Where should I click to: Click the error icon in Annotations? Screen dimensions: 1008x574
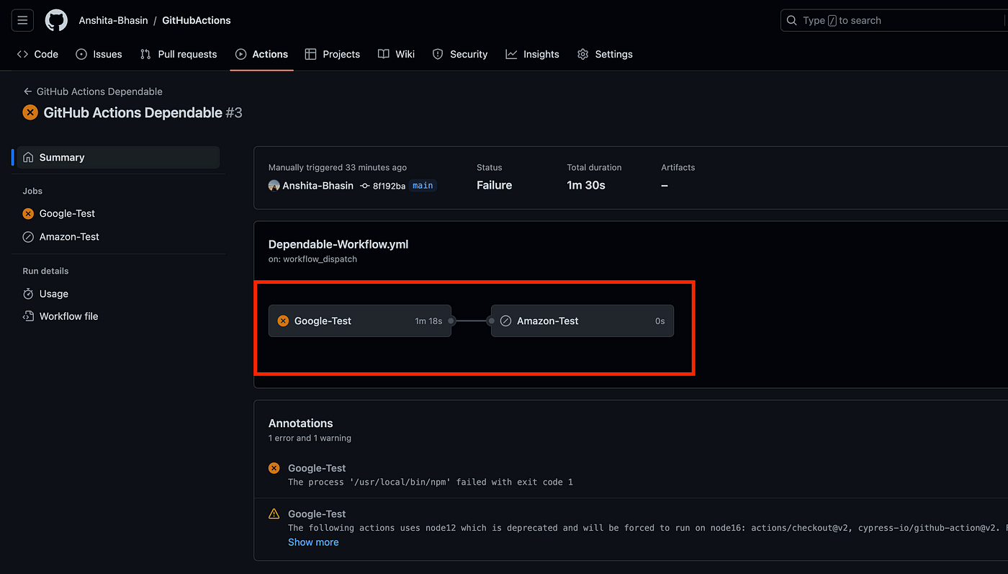[x=274, y=468]
